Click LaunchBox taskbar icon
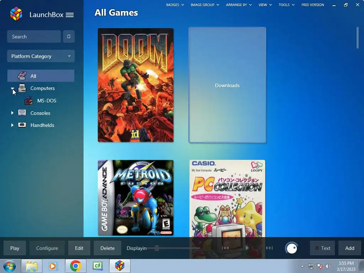This screenshot has height=273, width=364. click(x=120, y=266)
